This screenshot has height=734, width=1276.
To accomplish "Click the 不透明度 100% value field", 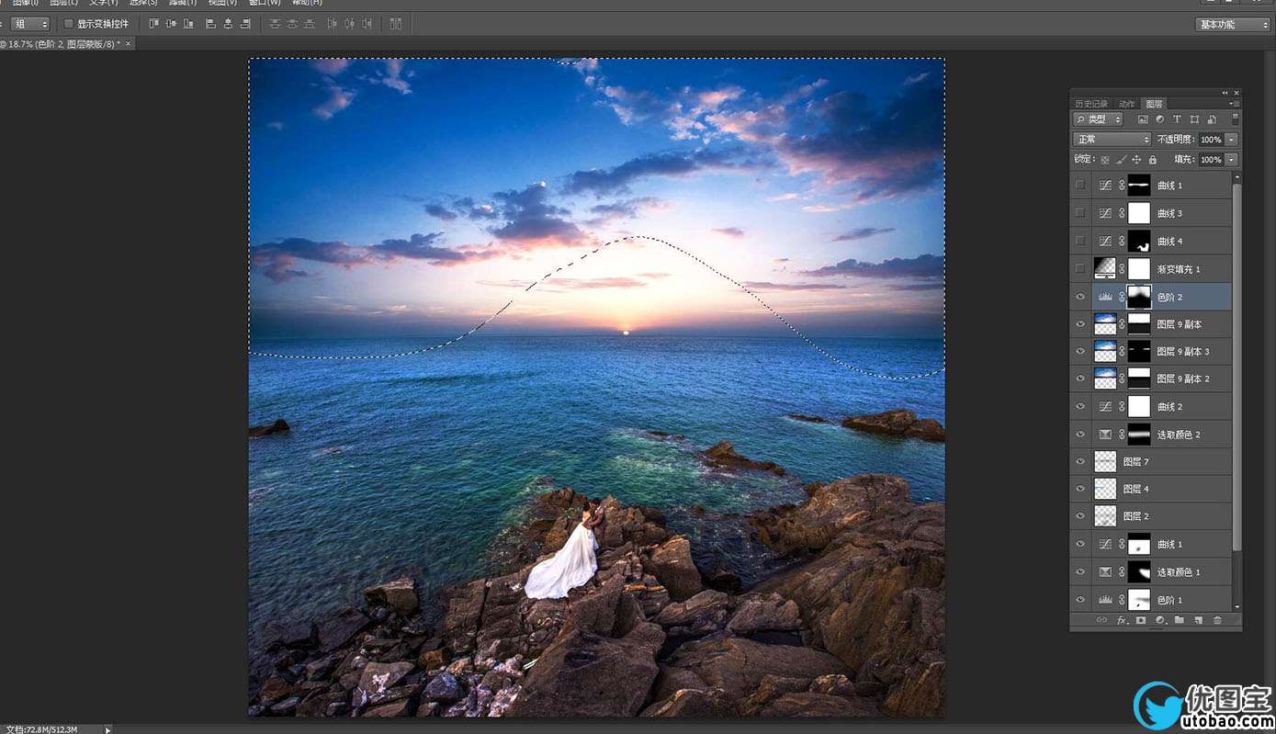I will pos(1211,140).
